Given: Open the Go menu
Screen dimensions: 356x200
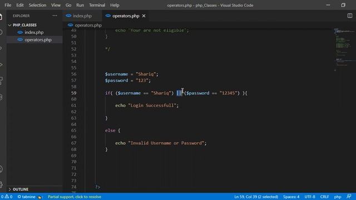Looking at the screenshot, I should [x=68, y=5].
